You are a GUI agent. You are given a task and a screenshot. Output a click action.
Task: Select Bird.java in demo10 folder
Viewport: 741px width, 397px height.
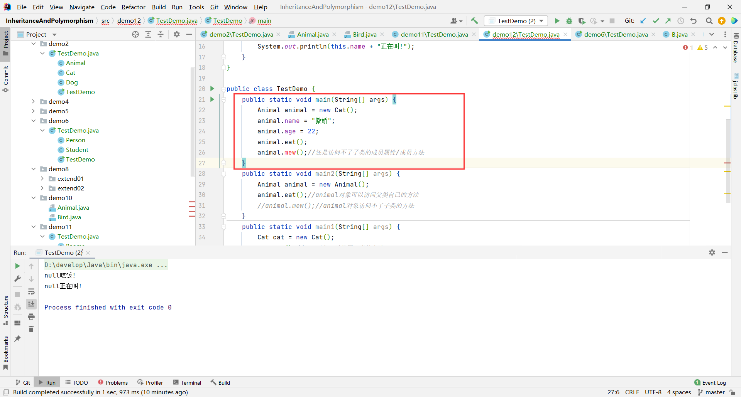click(69, 217)
